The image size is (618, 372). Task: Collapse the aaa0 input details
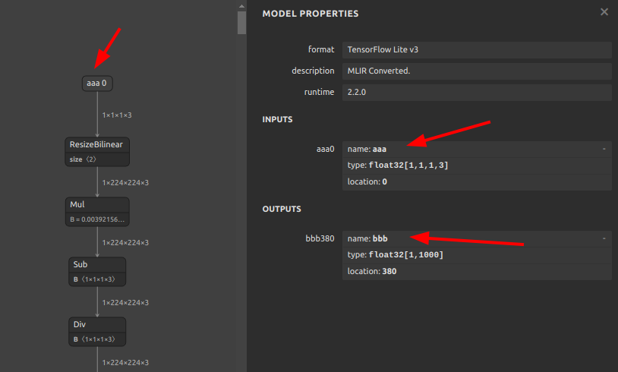pyautogui.click(x=604, y=149)
